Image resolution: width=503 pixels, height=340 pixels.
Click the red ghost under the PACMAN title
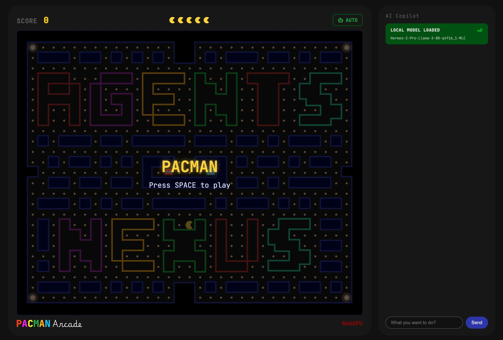click(x=169, y=172)
